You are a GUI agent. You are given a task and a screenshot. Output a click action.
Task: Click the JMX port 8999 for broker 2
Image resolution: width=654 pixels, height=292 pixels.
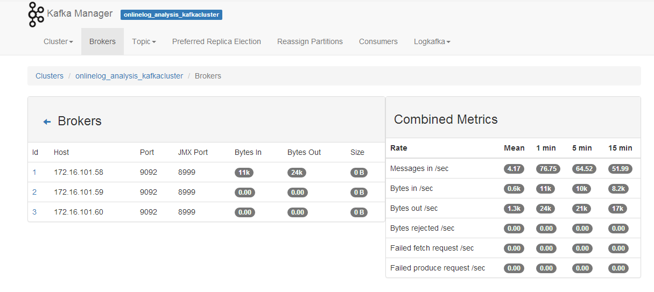coord(187,192)
